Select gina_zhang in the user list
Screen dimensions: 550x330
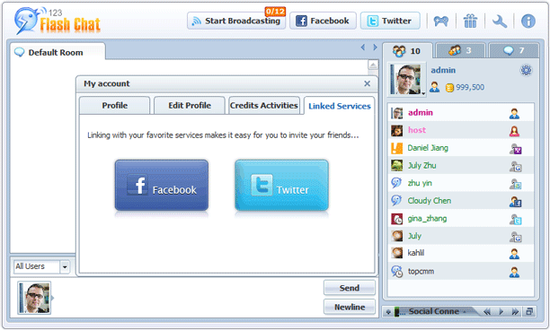point(461,219)
